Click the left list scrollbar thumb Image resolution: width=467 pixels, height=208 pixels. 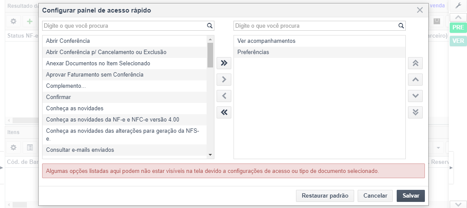click(x=210, y=55)
